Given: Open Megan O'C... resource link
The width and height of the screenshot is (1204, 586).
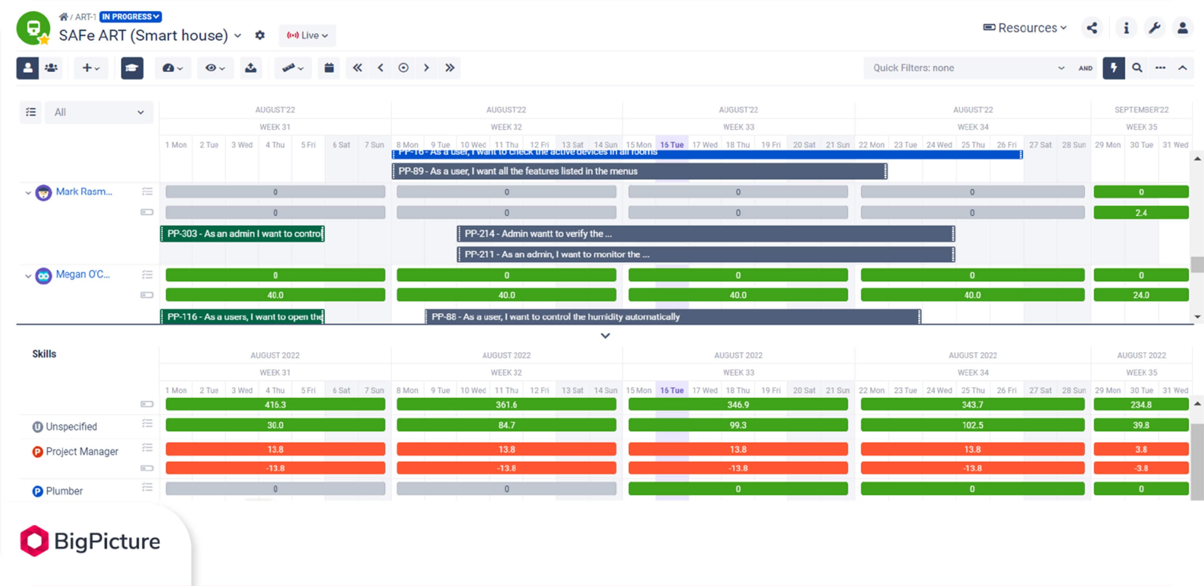Looking at the screenshot, I should point(83,274).
